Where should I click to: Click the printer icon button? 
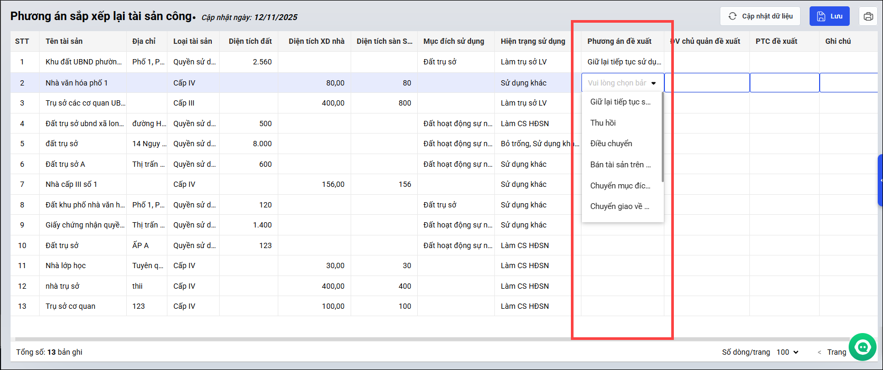868,16
